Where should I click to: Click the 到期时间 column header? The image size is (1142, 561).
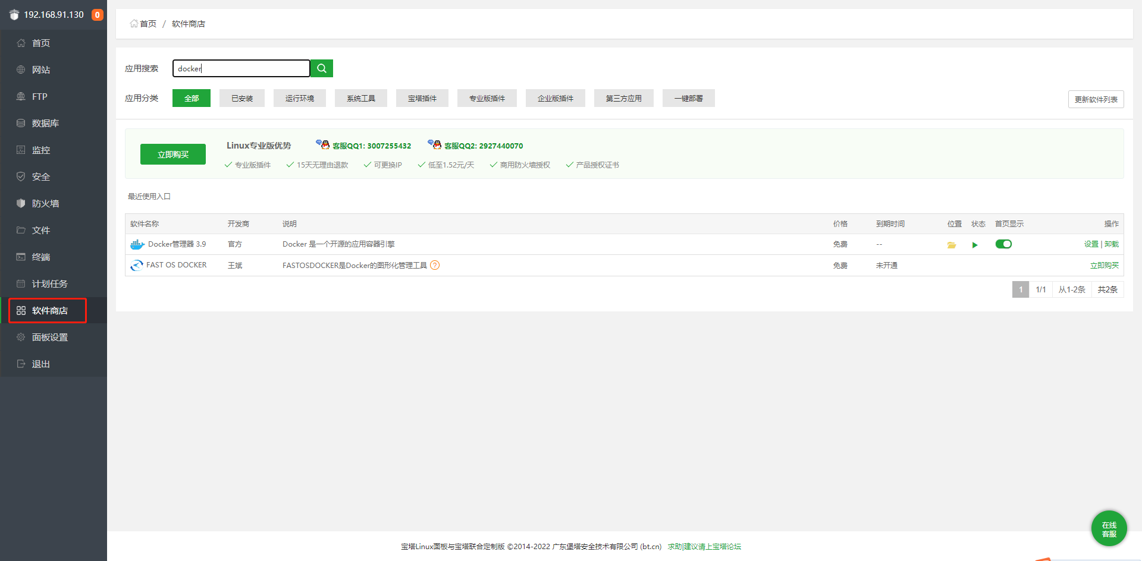coord(890,224)
